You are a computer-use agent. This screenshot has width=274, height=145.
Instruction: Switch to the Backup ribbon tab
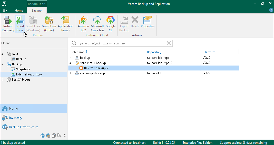(x=36, y=11)
